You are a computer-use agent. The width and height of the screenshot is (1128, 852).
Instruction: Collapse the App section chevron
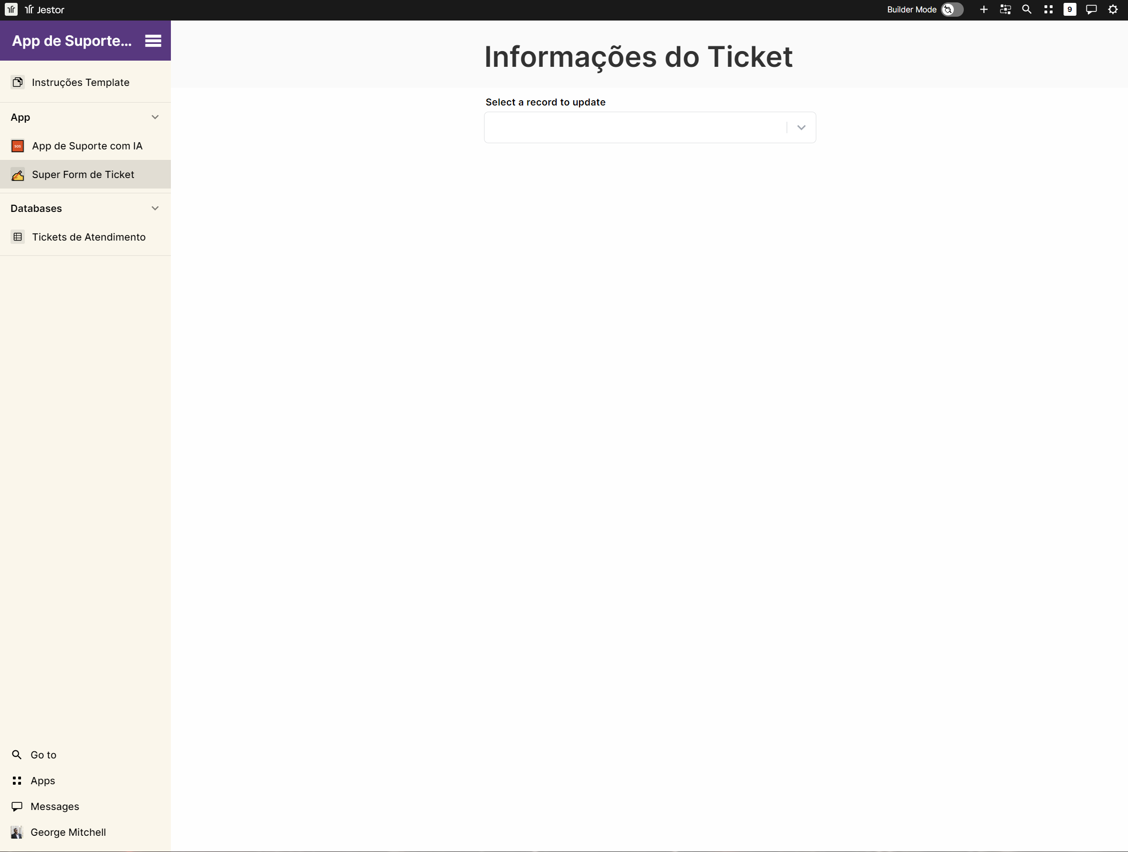[x=155, y=117]
